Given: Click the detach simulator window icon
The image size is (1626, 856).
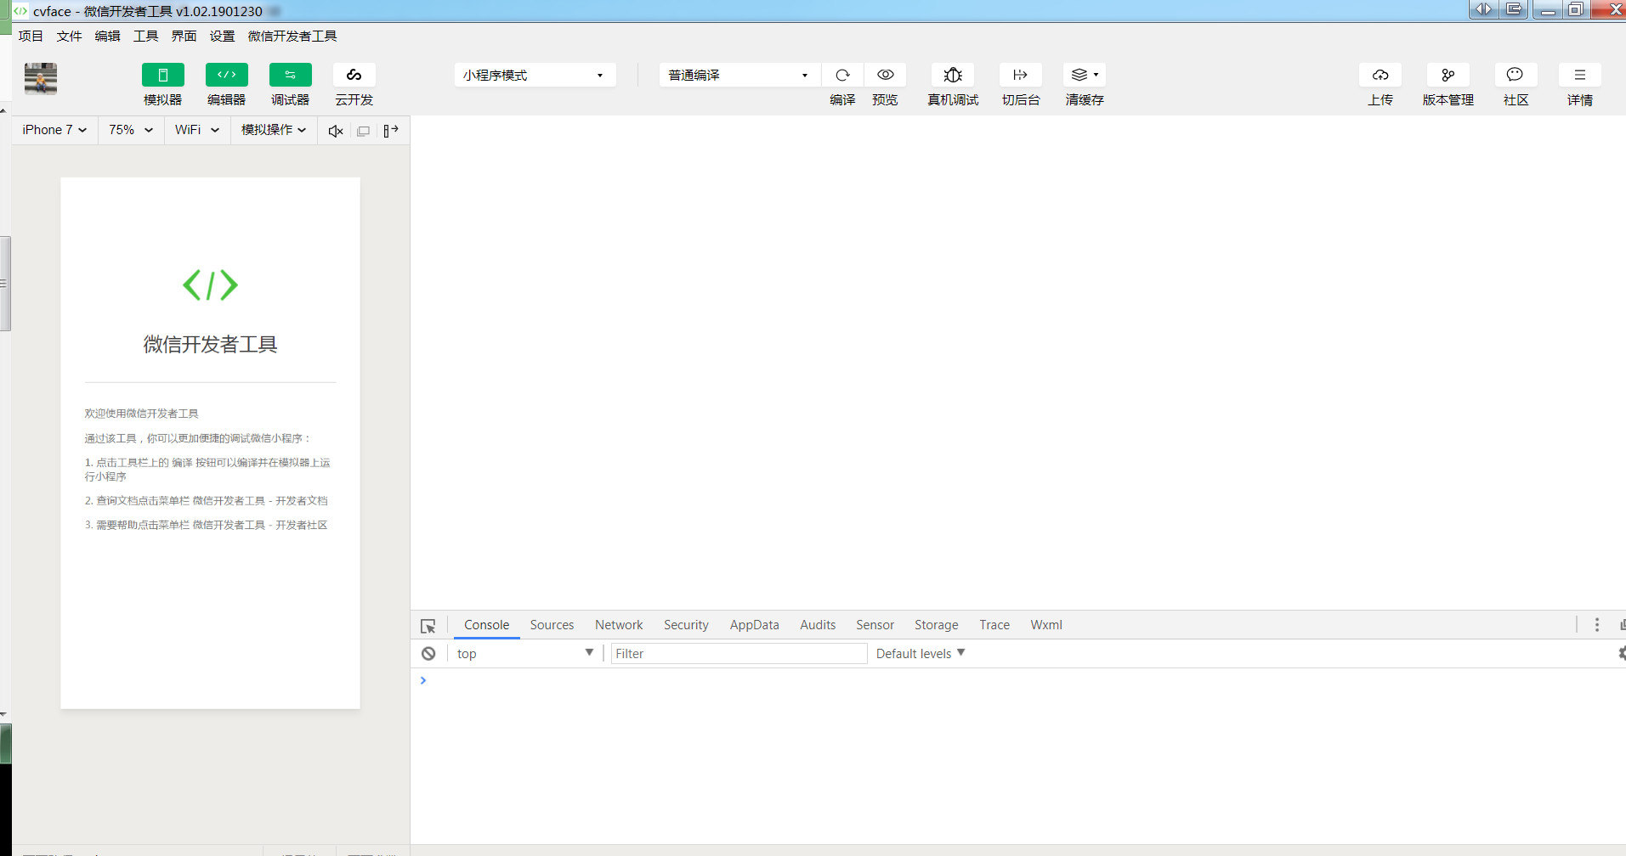Looking at the screenshot, I should point(363,131).
